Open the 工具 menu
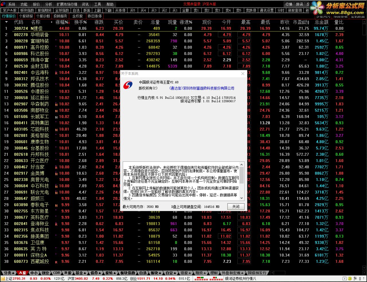This screenshot has height=282, width=367. coord(97,4)
